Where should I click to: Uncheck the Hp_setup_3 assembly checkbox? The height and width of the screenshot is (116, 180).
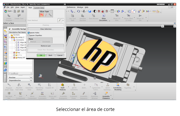[x=12, y=38]
